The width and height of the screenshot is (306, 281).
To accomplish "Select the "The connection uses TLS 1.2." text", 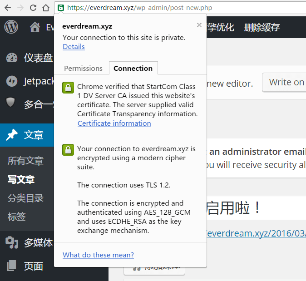I will [x=124, y=185].
